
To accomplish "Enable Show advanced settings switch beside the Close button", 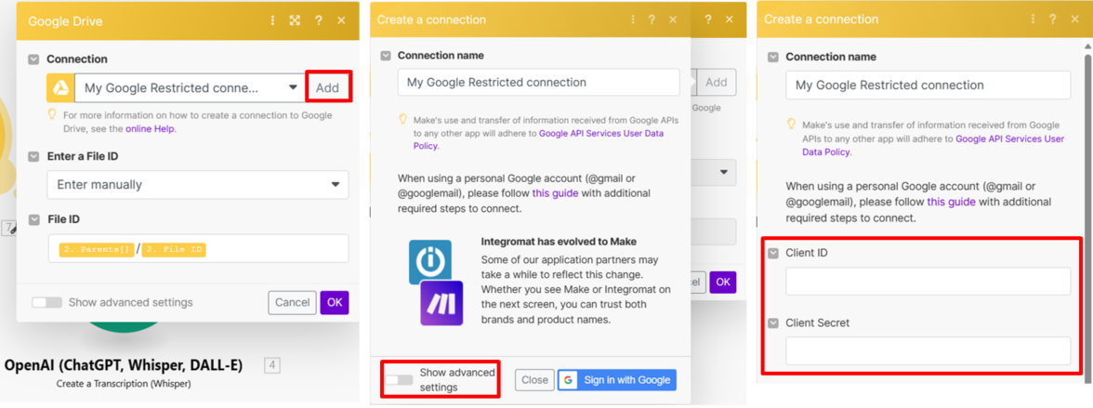I will 400,379.
